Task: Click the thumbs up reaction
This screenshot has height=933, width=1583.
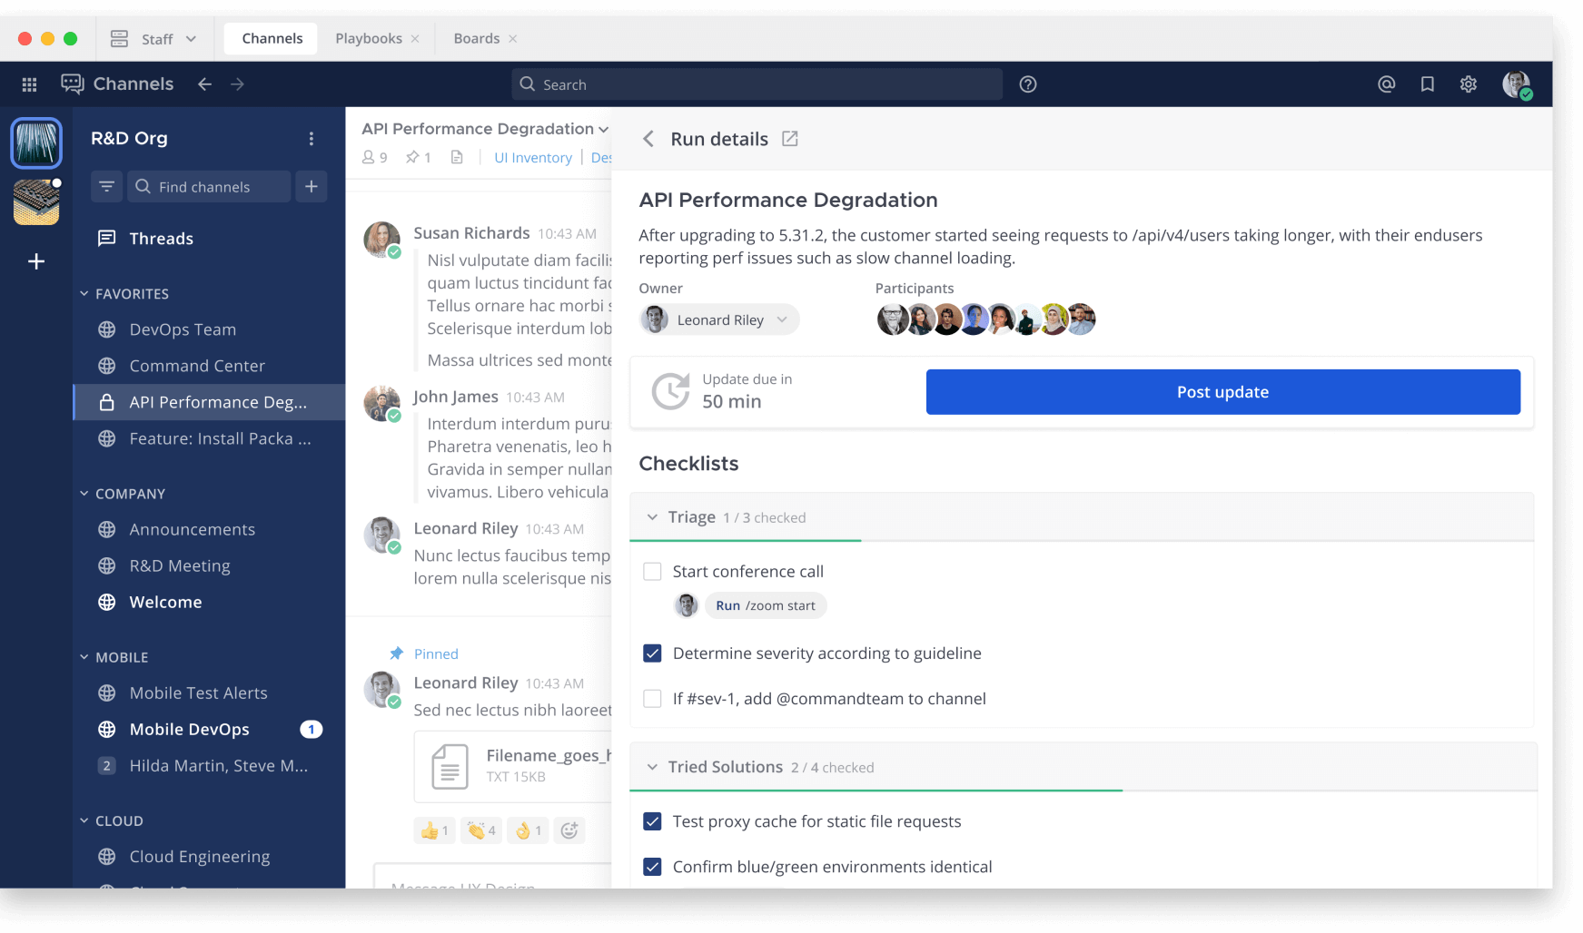Action: click(x=435, y=830)
